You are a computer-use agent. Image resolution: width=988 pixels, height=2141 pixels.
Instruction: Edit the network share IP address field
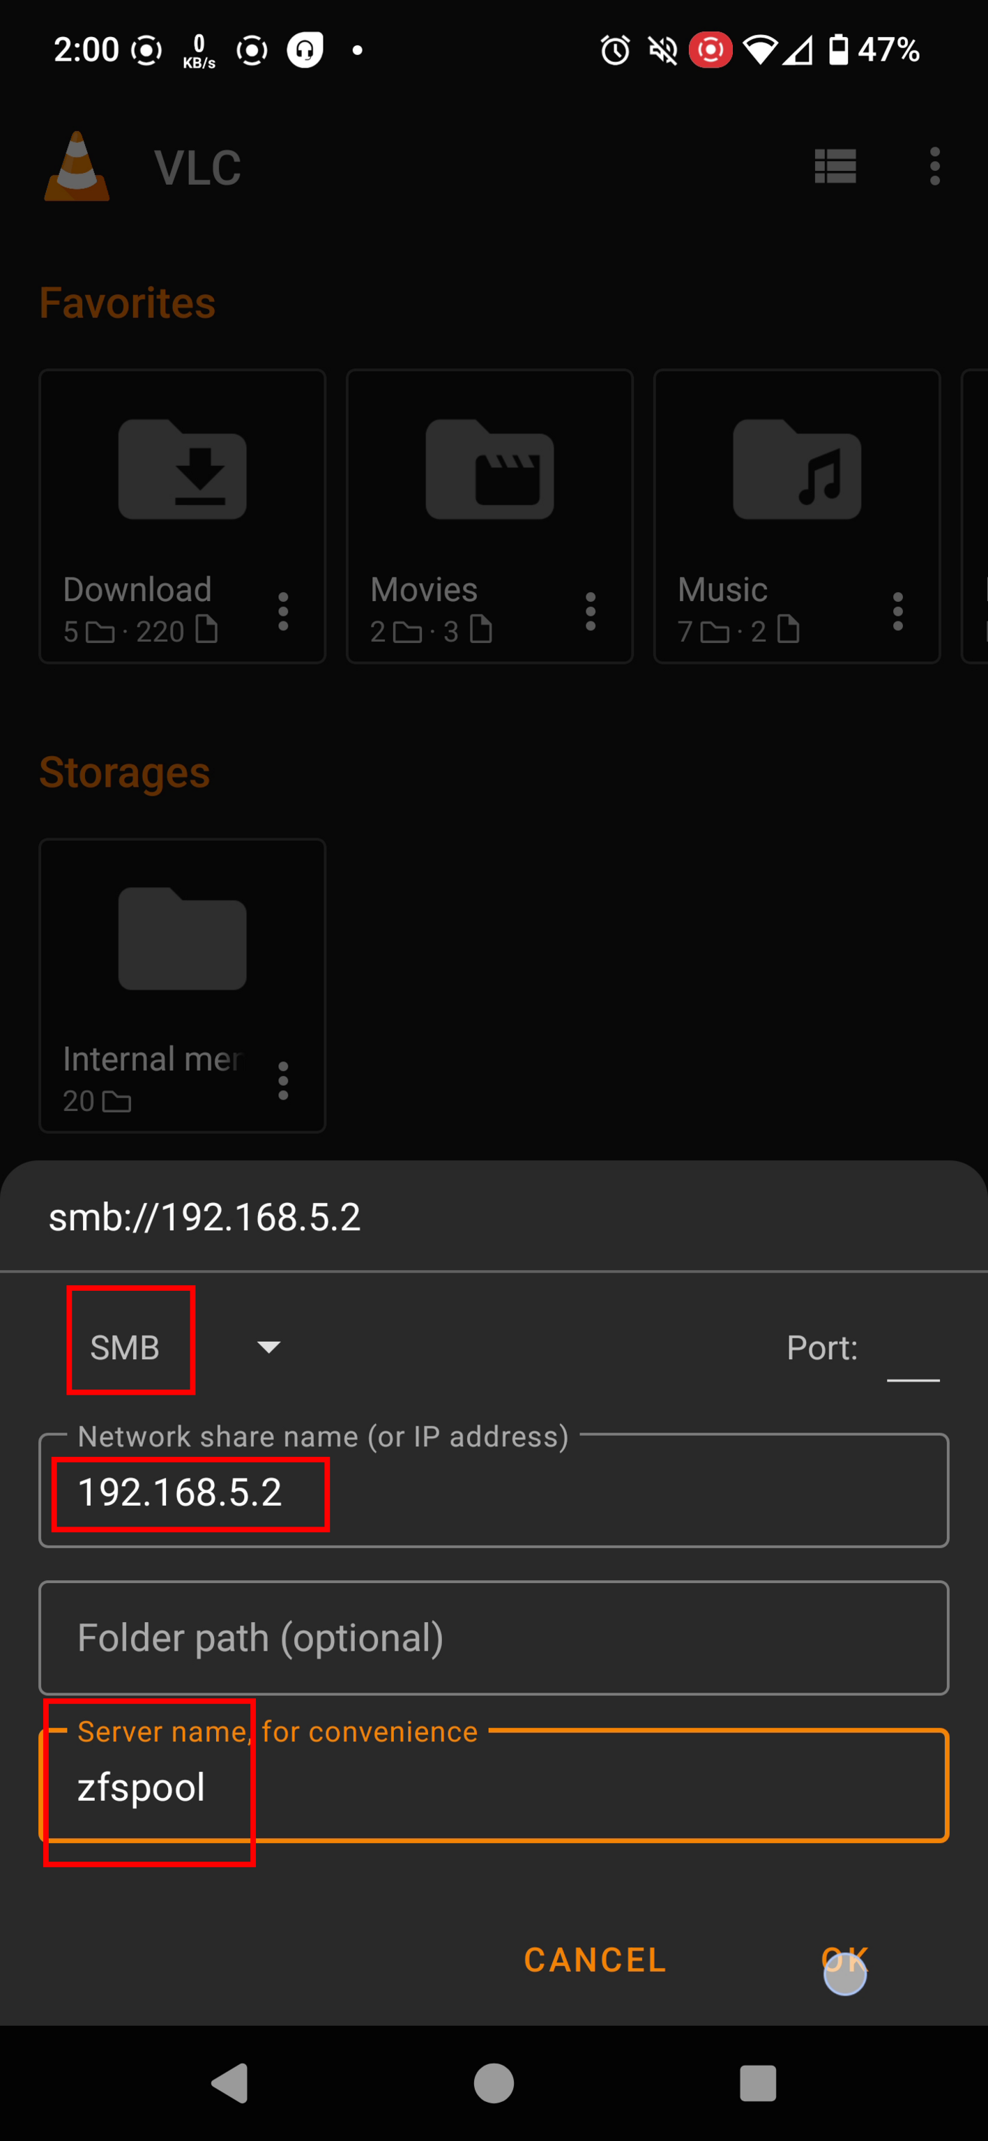[x=494, y=1492]
